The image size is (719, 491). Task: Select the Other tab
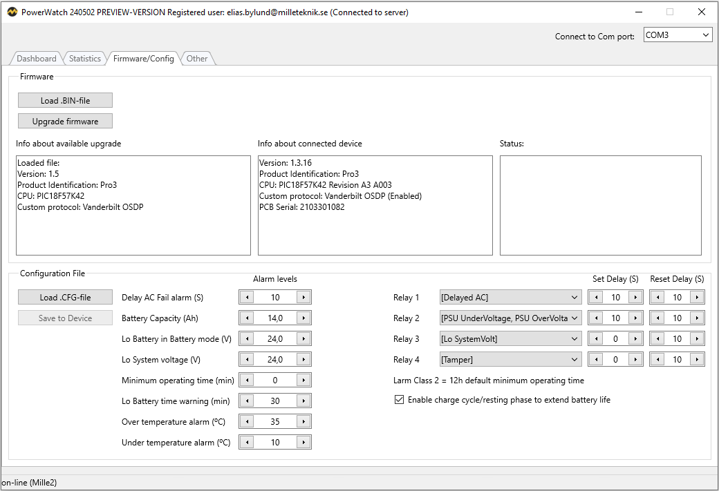197,59
